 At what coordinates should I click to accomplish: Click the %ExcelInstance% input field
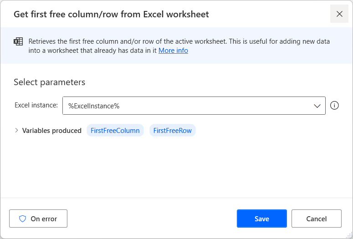click(194, 106)
